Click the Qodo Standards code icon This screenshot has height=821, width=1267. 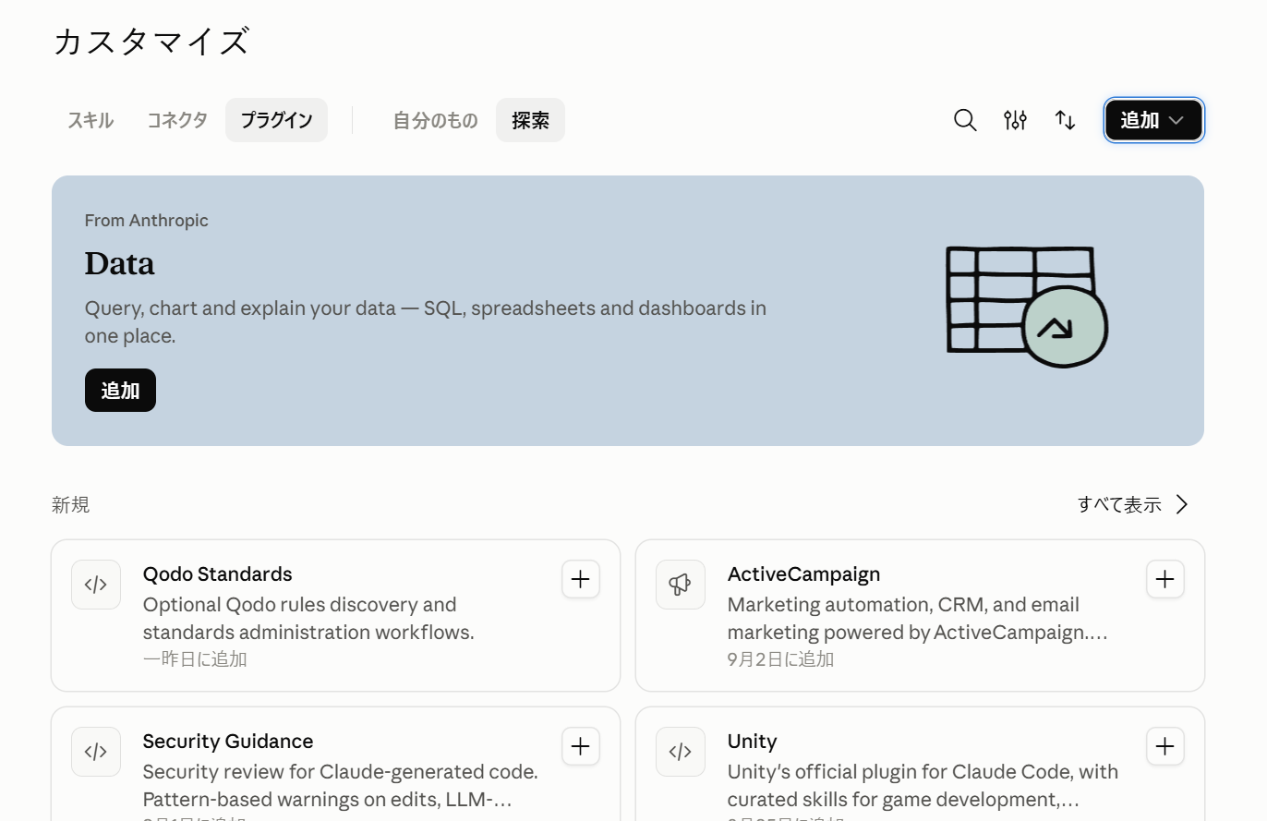[x=96, y=585]
